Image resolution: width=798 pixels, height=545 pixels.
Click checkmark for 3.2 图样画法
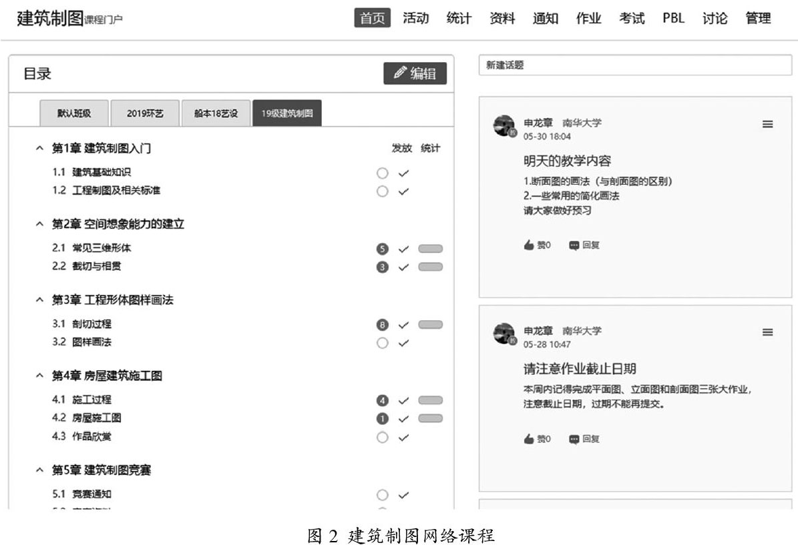click(x=403, y=343)
